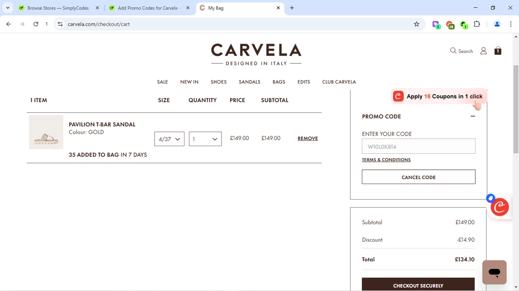
Task: Bookmark this page with star icon
Action: point(417,24)
